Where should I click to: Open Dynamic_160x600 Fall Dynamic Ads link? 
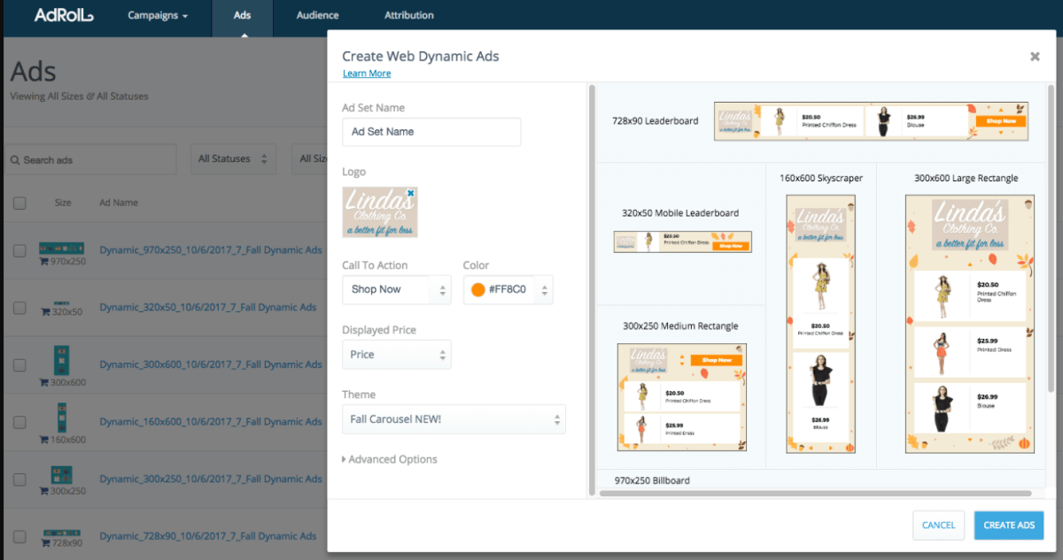(211, 422)
